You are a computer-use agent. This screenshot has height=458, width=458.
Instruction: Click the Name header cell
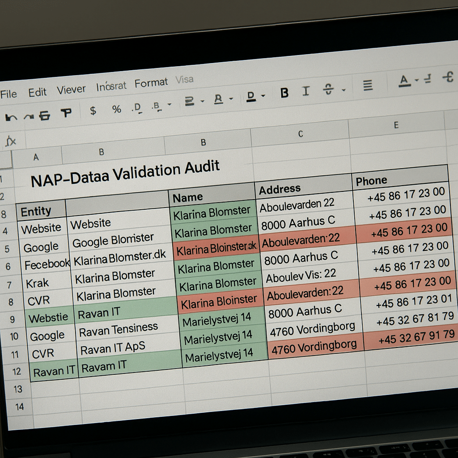click(212, 196)
